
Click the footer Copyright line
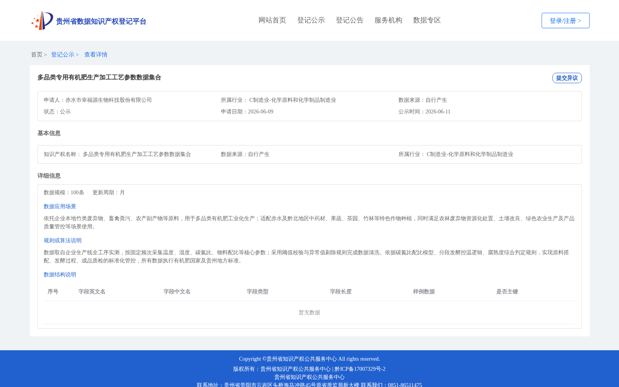click(309, 359)
